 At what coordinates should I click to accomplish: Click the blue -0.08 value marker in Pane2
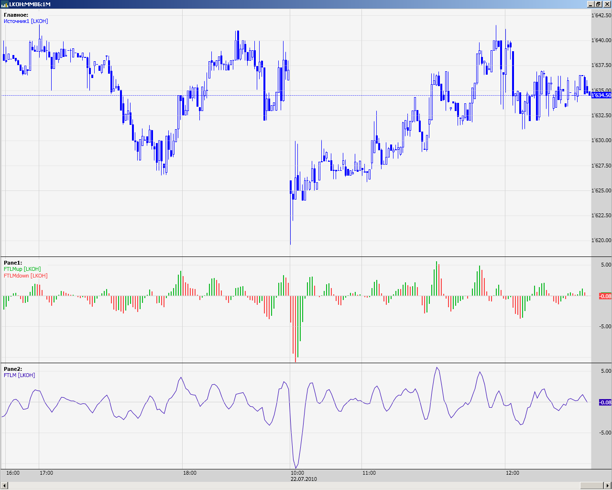coord(605,402)
